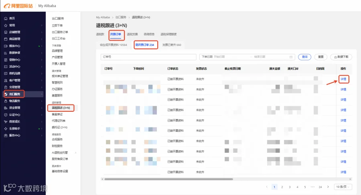Open 详情 link in the first row
This screenshot has width=361, height=195.
pyautogui.click(x=343, y=79)
